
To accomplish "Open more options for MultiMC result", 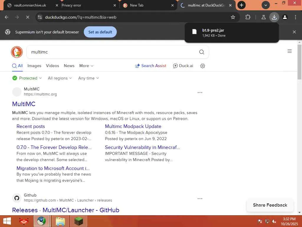I will click(x=200, y=93).
